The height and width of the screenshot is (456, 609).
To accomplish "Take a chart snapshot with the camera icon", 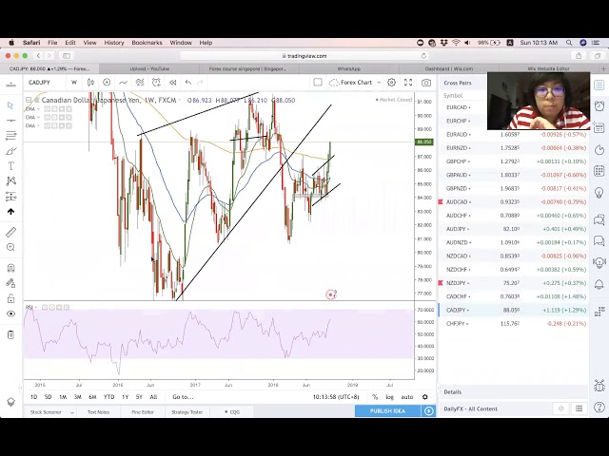I will pos(426,83).
